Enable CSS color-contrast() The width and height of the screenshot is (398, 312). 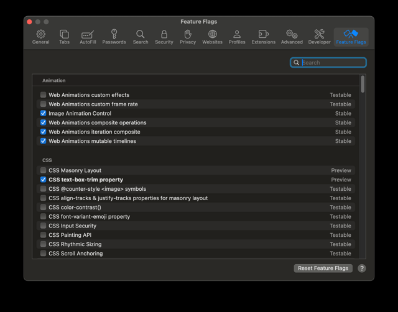pyautogui.click(x=43, y=207)
